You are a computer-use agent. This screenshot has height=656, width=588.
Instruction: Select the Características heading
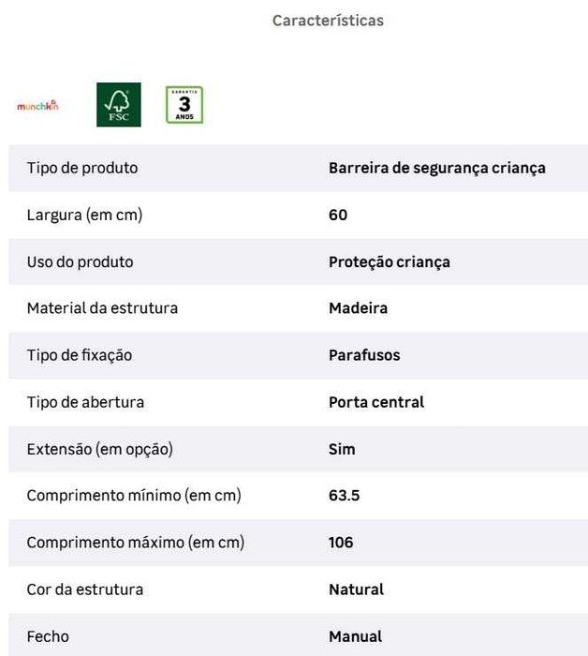click(328, 21)
